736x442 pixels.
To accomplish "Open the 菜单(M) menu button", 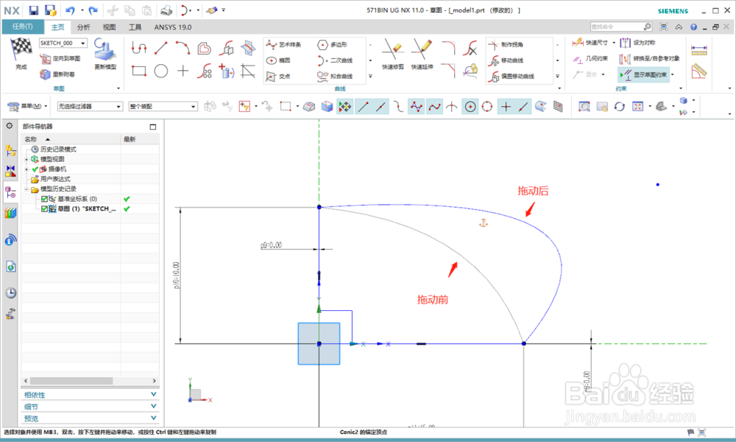I will click(x=26, y=107).
